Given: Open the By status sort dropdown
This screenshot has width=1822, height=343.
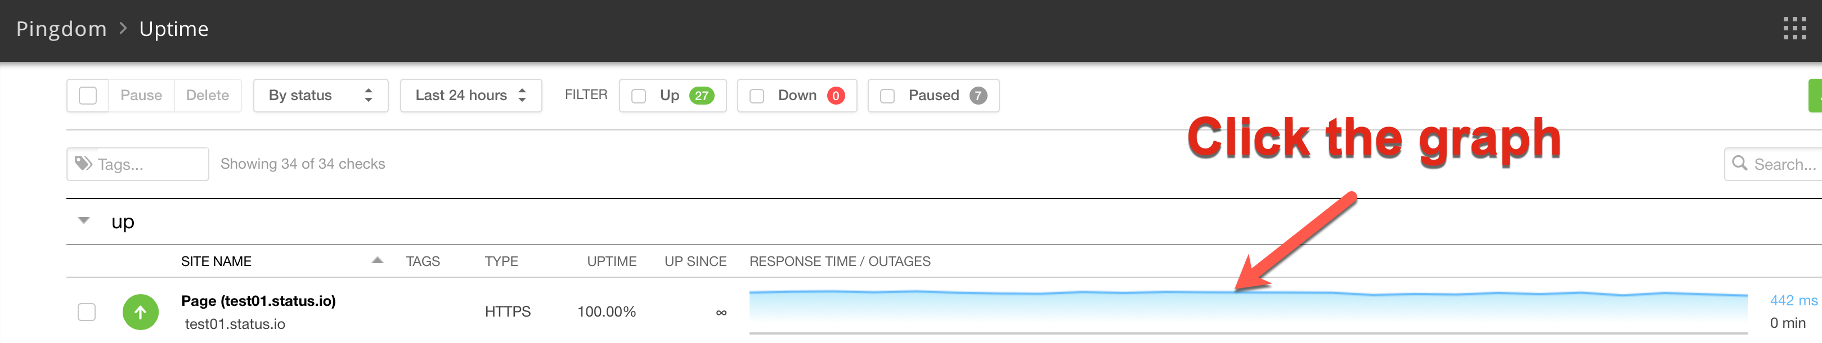Looking at the screenshot, I should point(320,96).
